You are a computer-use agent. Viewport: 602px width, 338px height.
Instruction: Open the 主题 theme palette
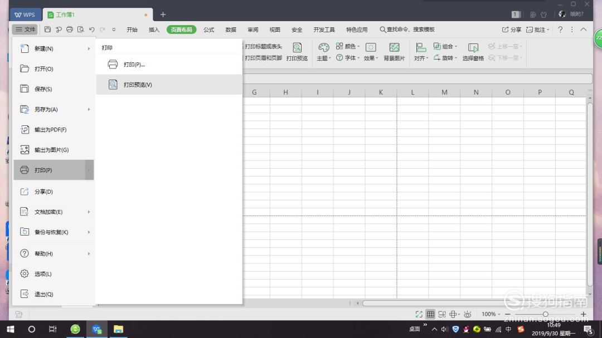tap(324, 52)
